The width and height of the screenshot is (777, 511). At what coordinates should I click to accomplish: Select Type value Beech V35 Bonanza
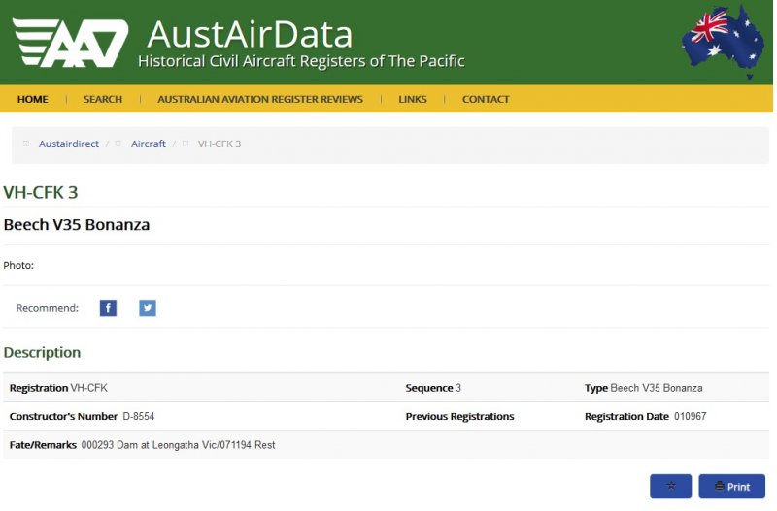[657, 388]
